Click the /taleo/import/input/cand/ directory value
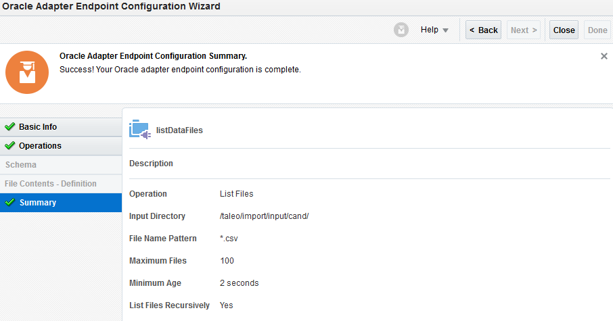This screenshot has width=613, height=321. pos(265,216)
